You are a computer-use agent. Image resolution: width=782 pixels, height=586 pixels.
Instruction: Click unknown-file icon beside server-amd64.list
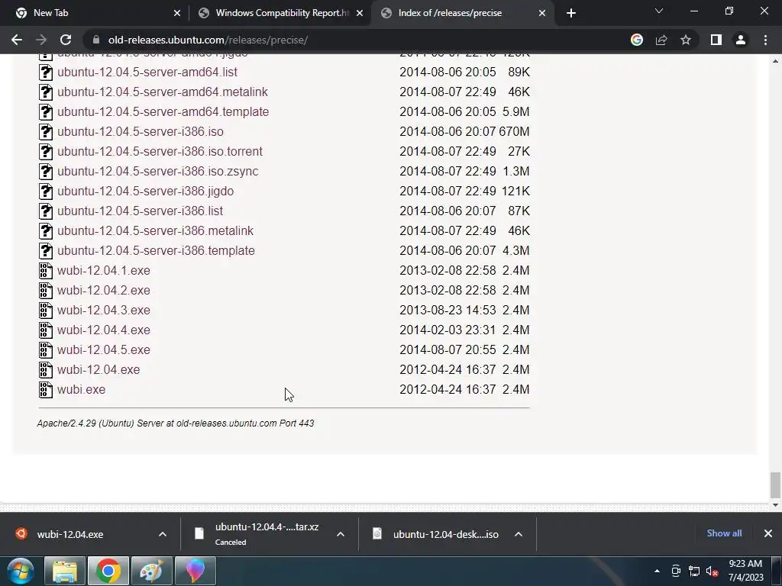click(x=45, y=72)
